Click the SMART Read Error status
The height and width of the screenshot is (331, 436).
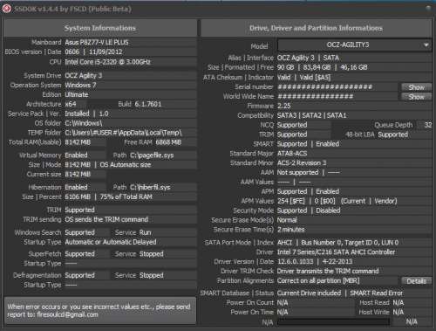(x=376, y=293)
